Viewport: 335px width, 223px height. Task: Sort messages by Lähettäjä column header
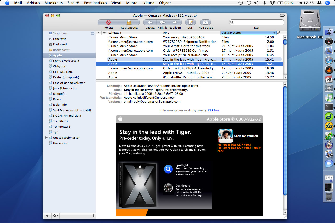click(135, 33)
